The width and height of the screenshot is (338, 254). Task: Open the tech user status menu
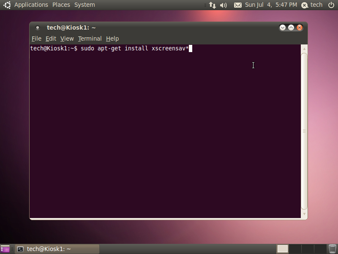pos(312,5)
